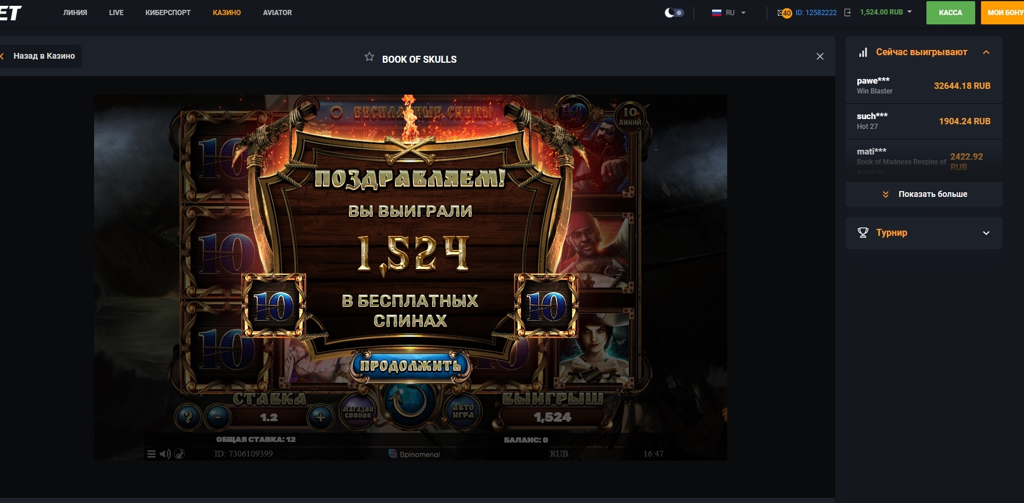Viewport: 1024px width, 503px height.
Task: Open the ЛИНИЯ section
Action: pos(75,13)
